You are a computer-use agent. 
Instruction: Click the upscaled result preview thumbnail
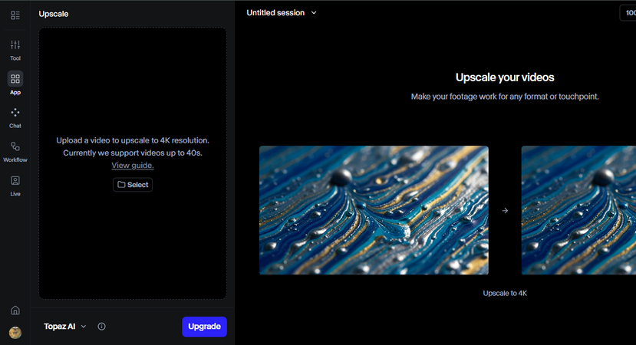tap(578, 210)
